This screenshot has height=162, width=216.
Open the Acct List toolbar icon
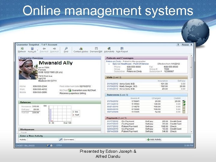pos(32,49)
